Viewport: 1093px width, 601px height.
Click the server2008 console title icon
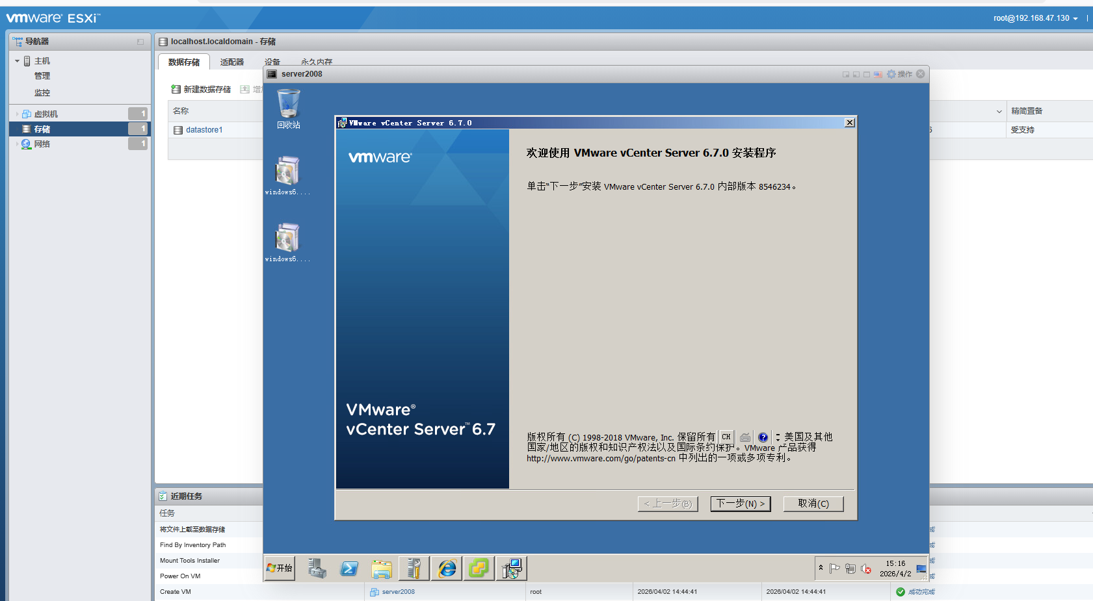(272, 74)
